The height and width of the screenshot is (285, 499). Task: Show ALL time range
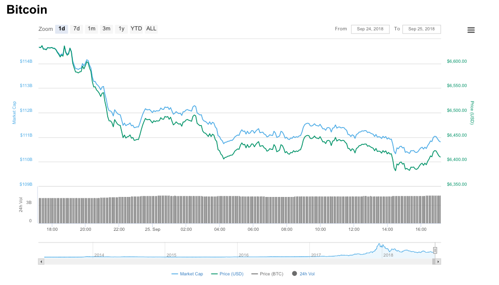[151, 29]
